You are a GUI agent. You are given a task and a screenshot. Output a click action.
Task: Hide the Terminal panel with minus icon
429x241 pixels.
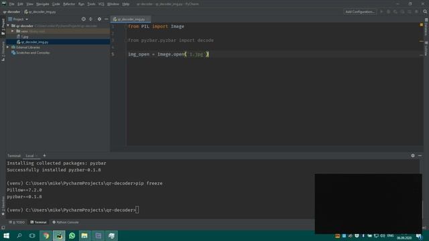point(420,155)
